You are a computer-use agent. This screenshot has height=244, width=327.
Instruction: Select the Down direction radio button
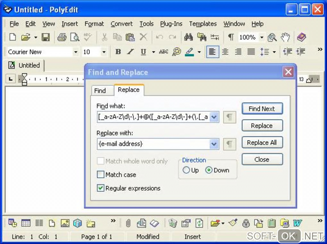click(x=209, y=170)
